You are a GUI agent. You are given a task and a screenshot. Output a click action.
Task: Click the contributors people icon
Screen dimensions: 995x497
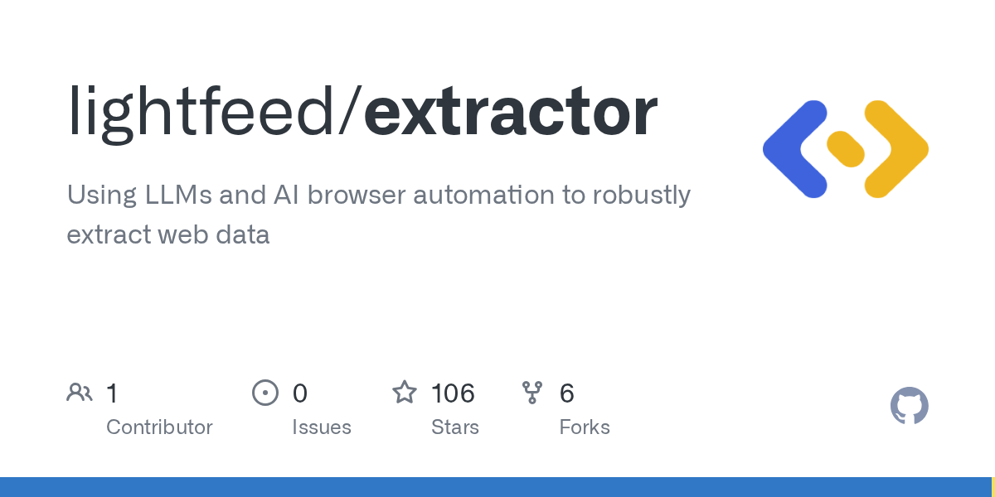click(x=80, y=393)
